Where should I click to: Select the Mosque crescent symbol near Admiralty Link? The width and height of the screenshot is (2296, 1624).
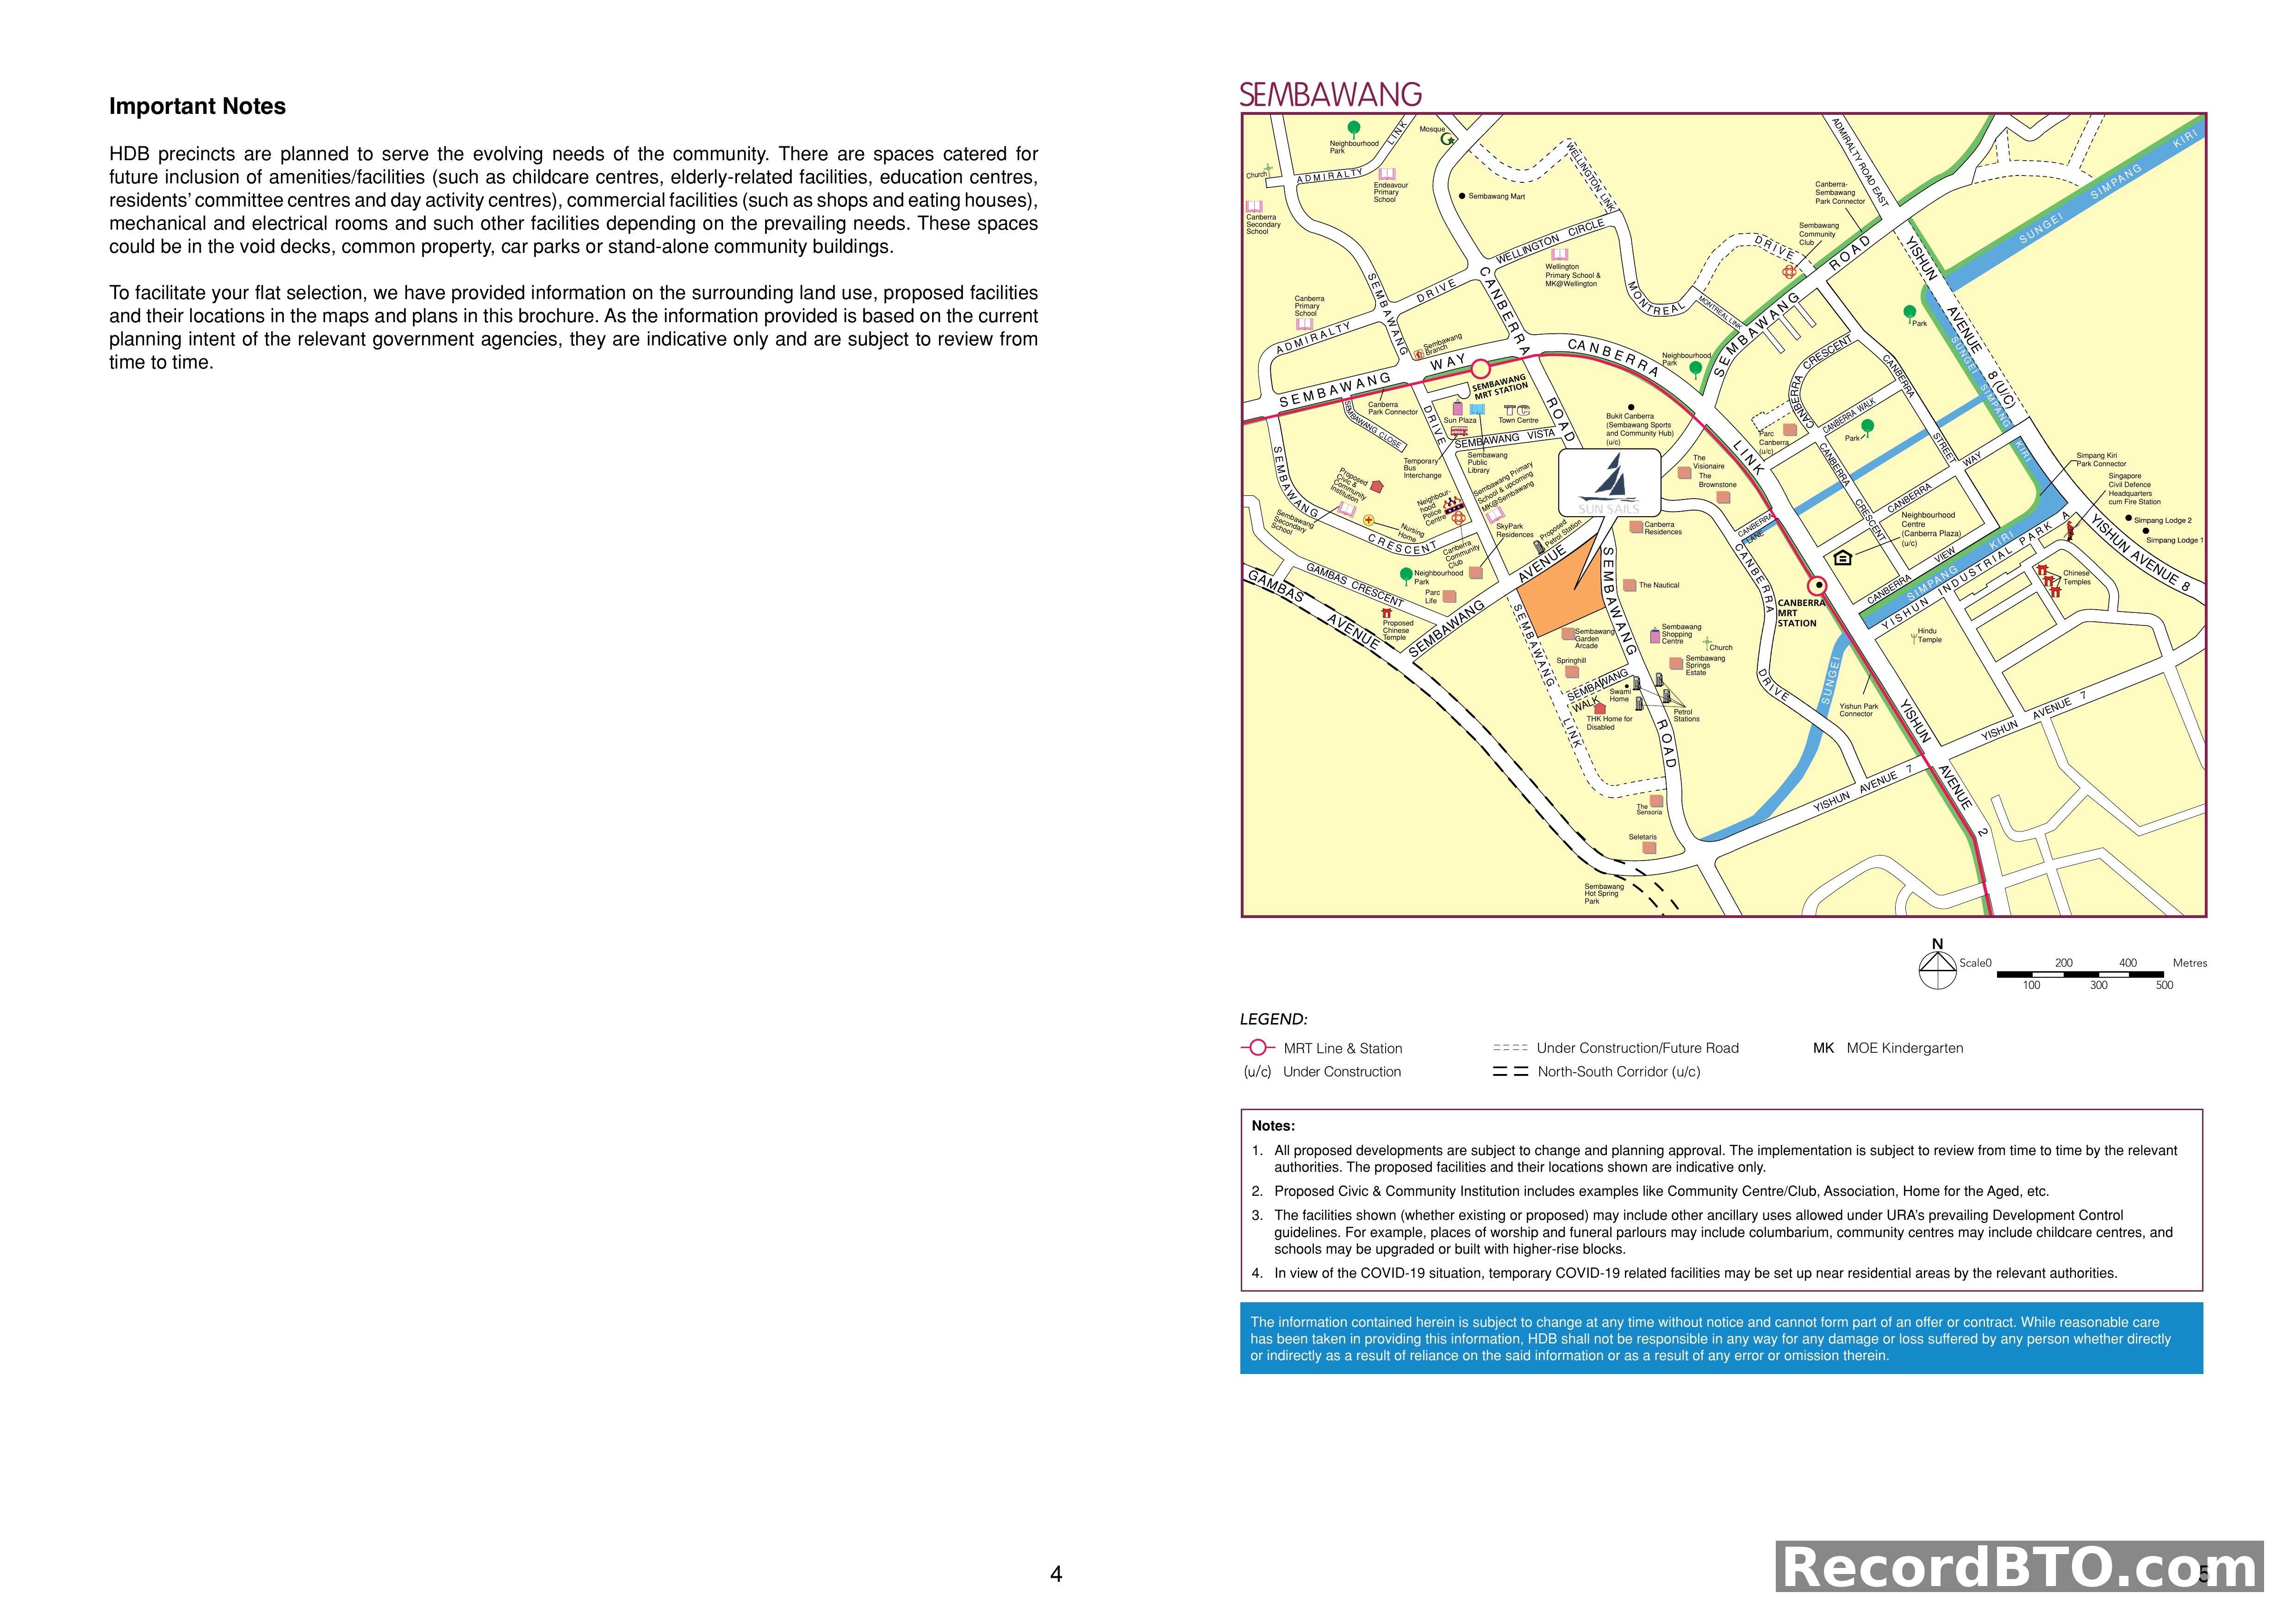click(1447, 139)
